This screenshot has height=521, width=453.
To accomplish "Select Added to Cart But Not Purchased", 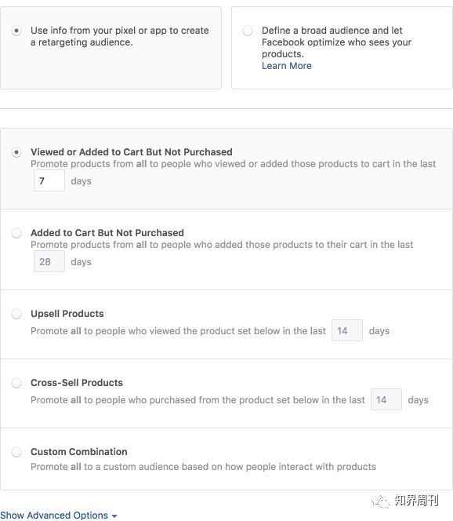I will [16, 233].
